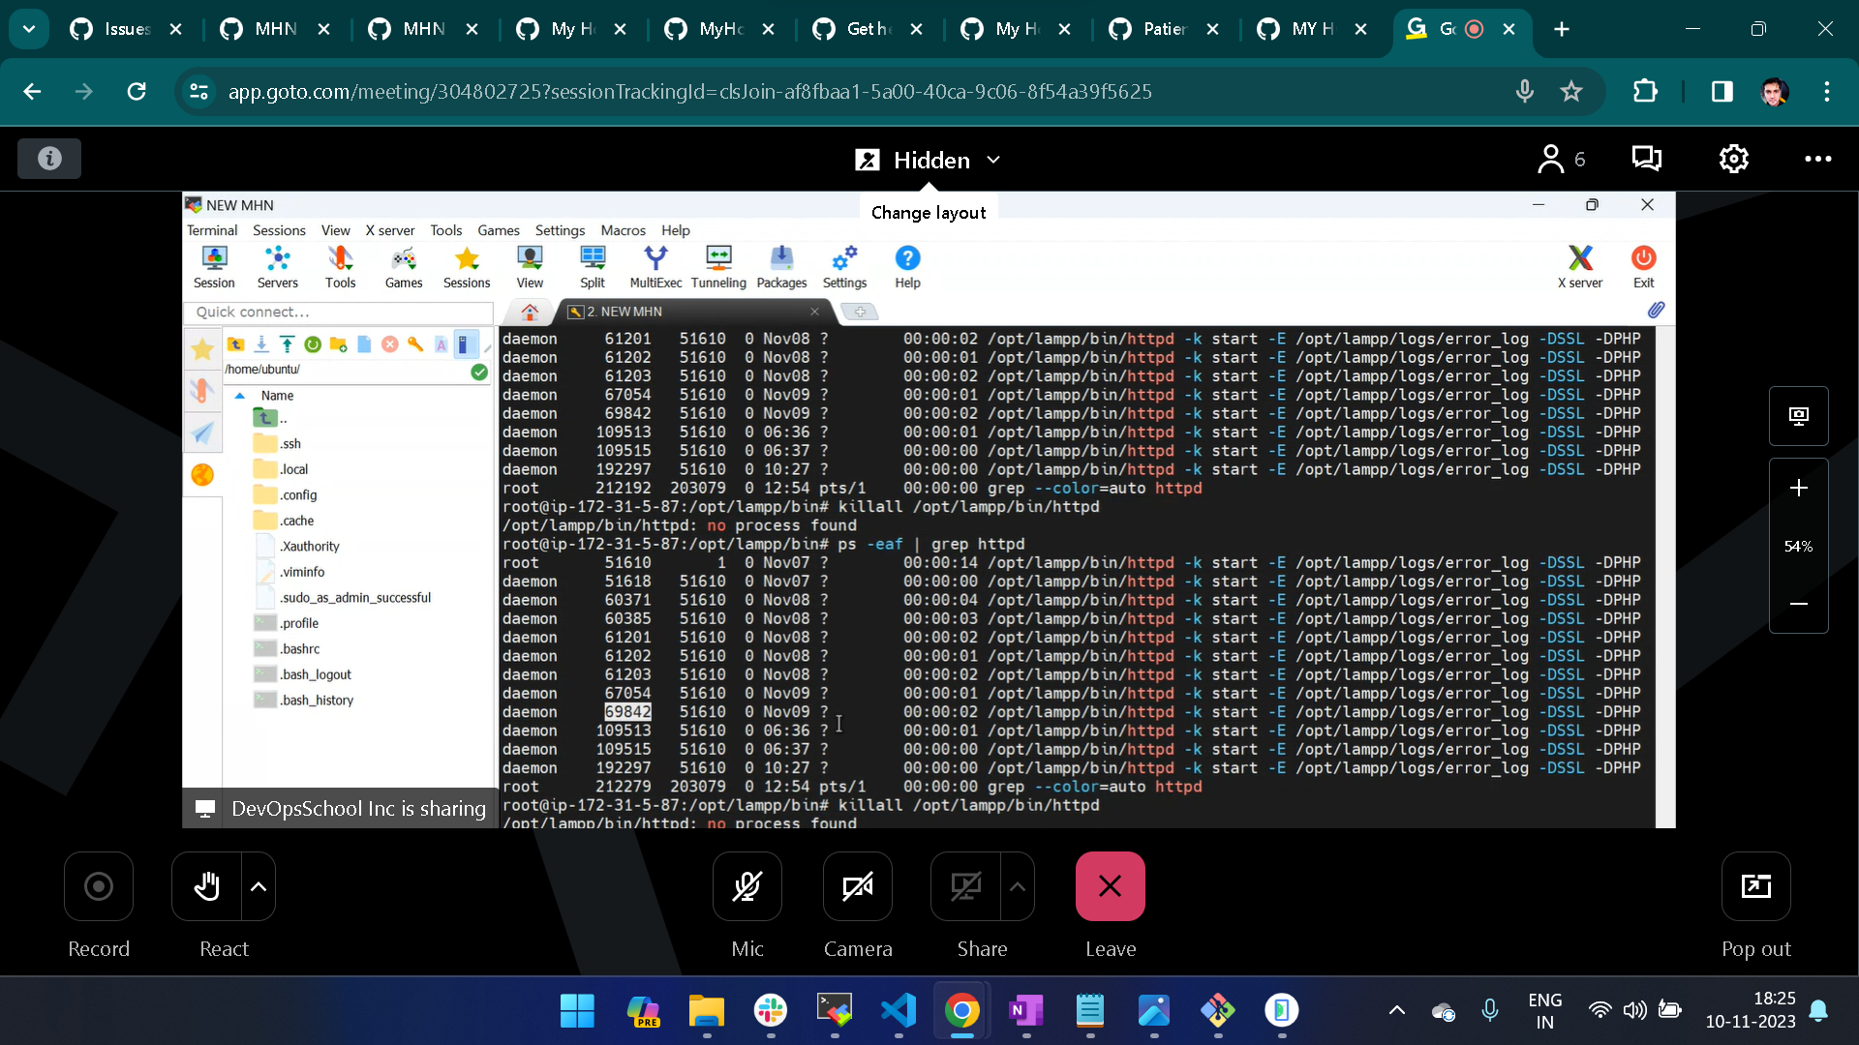Click MobaXterm Tunneling toolbar icon
The image size is (1859, 1045).
(718, 267)
